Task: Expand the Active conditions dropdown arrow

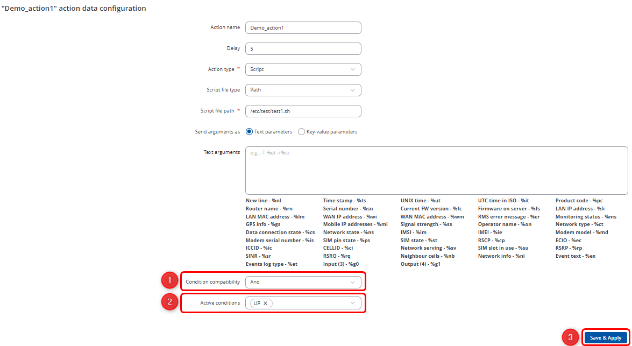Action: 352,303
